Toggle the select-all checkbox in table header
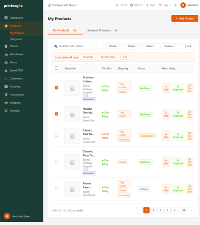The height and width of the screenshot is (225, 200). click(57, 68)
